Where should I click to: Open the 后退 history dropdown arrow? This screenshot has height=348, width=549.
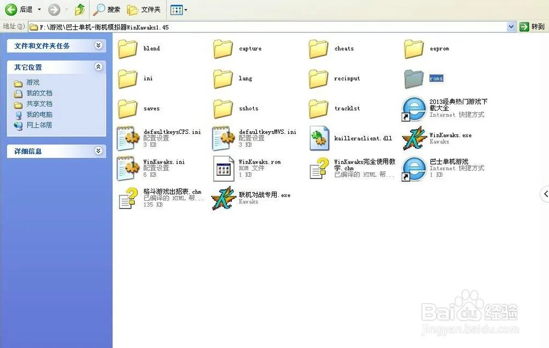point(39,9)
